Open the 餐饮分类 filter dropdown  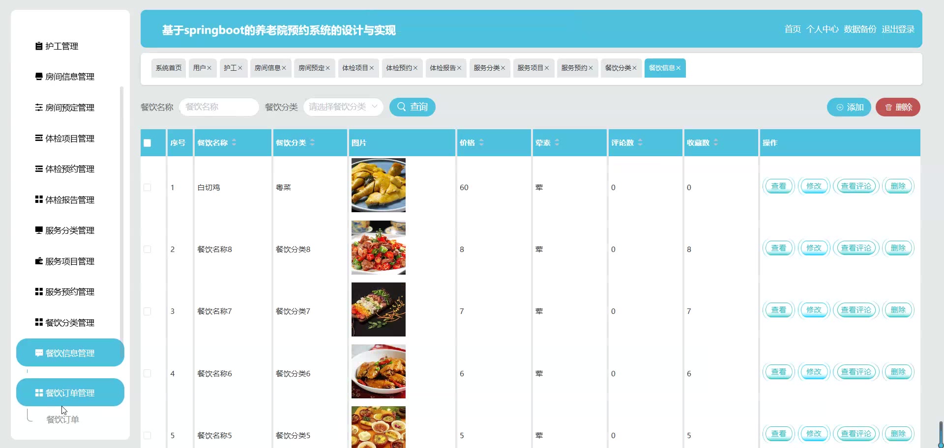[343, 107]
